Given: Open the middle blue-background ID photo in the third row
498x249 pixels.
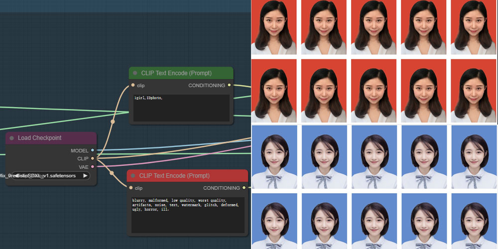Looking at the screenshot, I should [x=374, y=157].
